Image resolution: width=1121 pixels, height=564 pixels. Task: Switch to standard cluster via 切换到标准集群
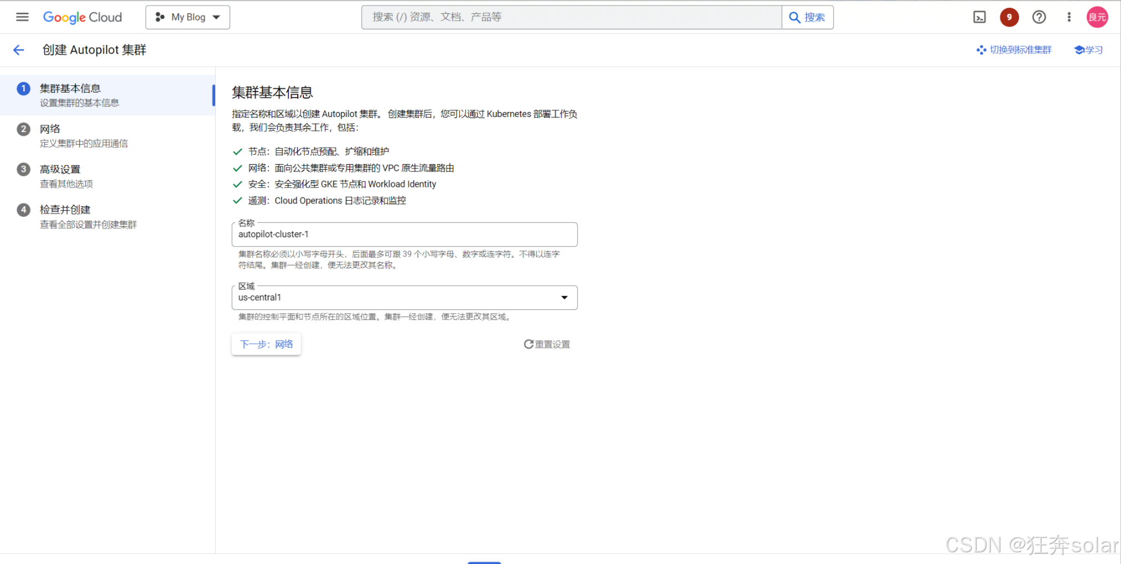[1014, 50]
